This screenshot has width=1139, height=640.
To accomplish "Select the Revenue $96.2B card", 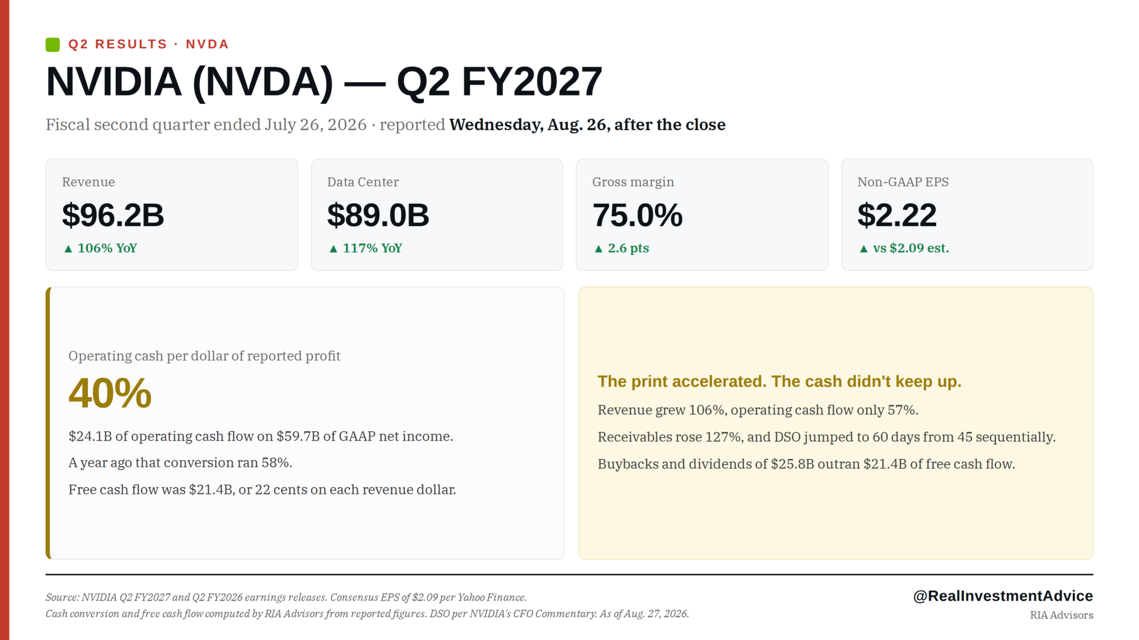I will pyautogui.click(x=172, y=215).
